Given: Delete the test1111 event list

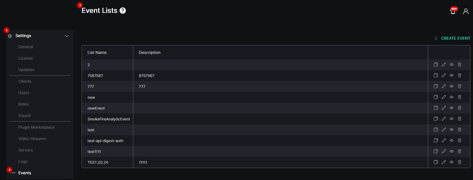Looking at the screenshot, I should (x=460, y=151).
